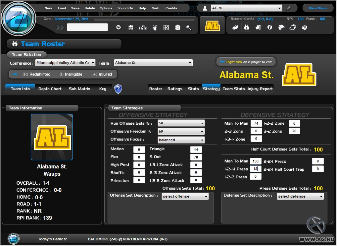Click the New menu item
Image resolution: width=337 pixels, height=246 pixels.
(x=48, y=8)
